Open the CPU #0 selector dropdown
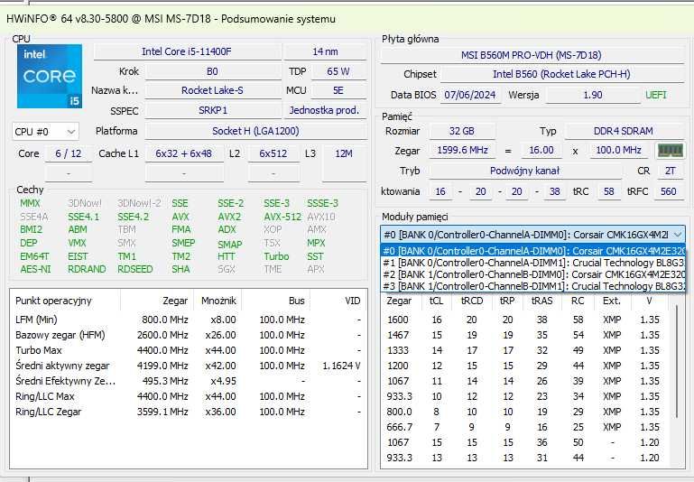The height and width of the screenshot is (482, 694). coord(45,132)
